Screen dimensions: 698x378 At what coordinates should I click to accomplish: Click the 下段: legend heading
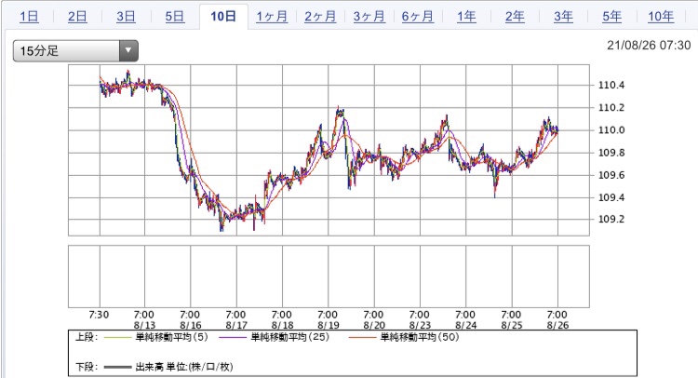pos(87,367)
